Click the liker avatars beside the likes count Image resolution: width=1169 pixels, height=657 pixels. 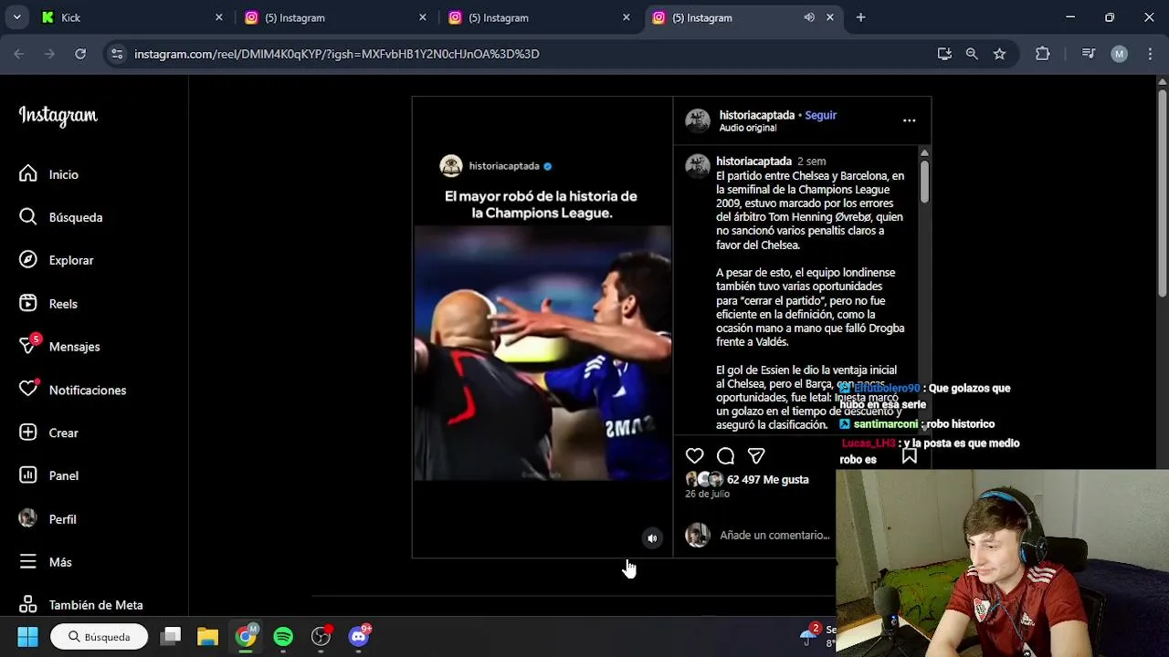(x=704, y=479)
